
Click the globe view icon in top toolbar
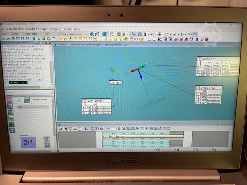[x=92, y=34]
